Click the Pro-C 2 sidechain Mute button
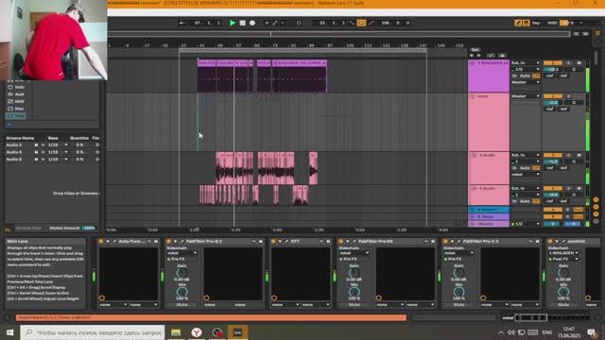The height and width of the screenshot is (340, 605). 458,304
